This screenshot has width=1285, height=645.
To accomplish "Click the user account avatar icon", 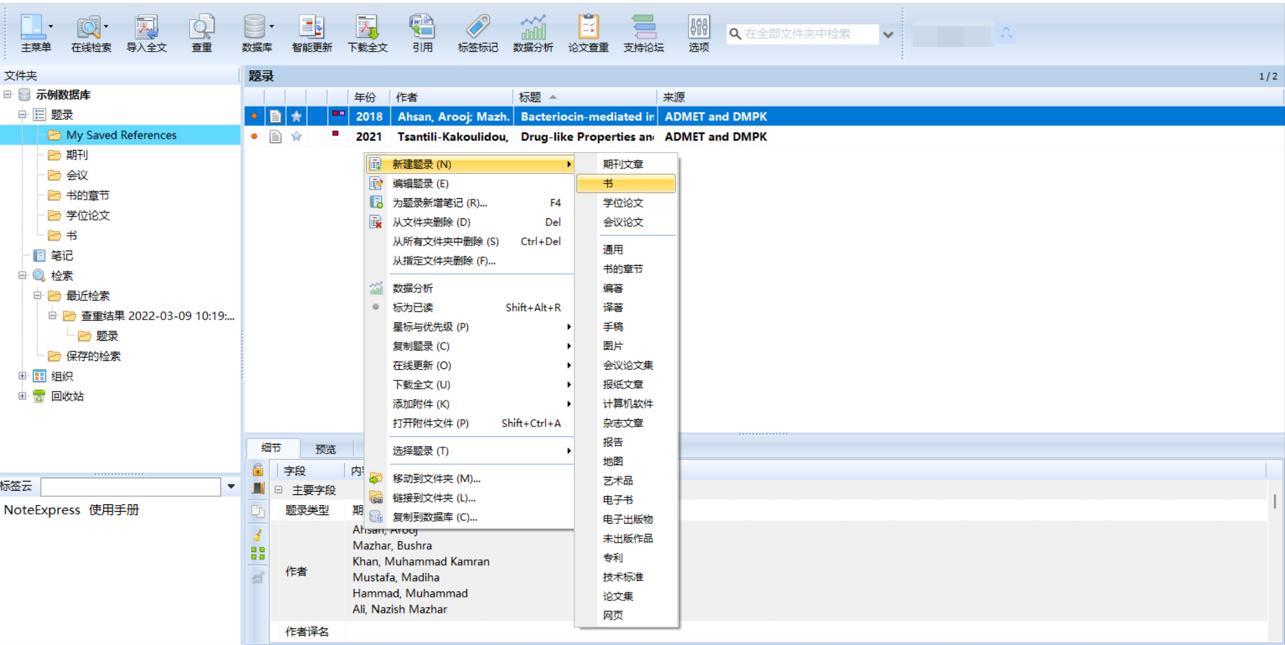I will pyautogui.click(x=1006, y=33).
